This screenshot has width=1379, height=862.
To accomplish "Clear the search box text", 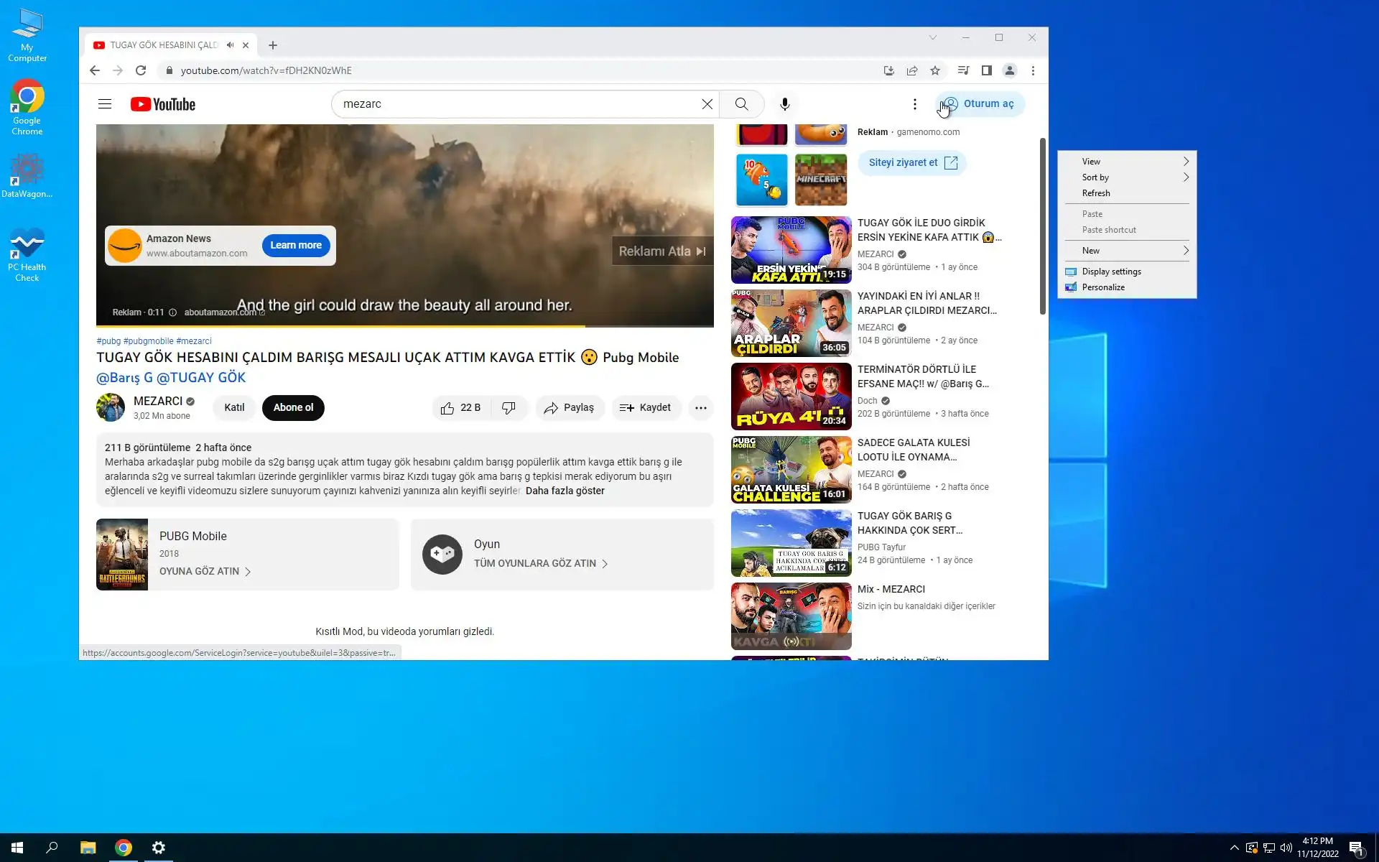I will (707, 104).
